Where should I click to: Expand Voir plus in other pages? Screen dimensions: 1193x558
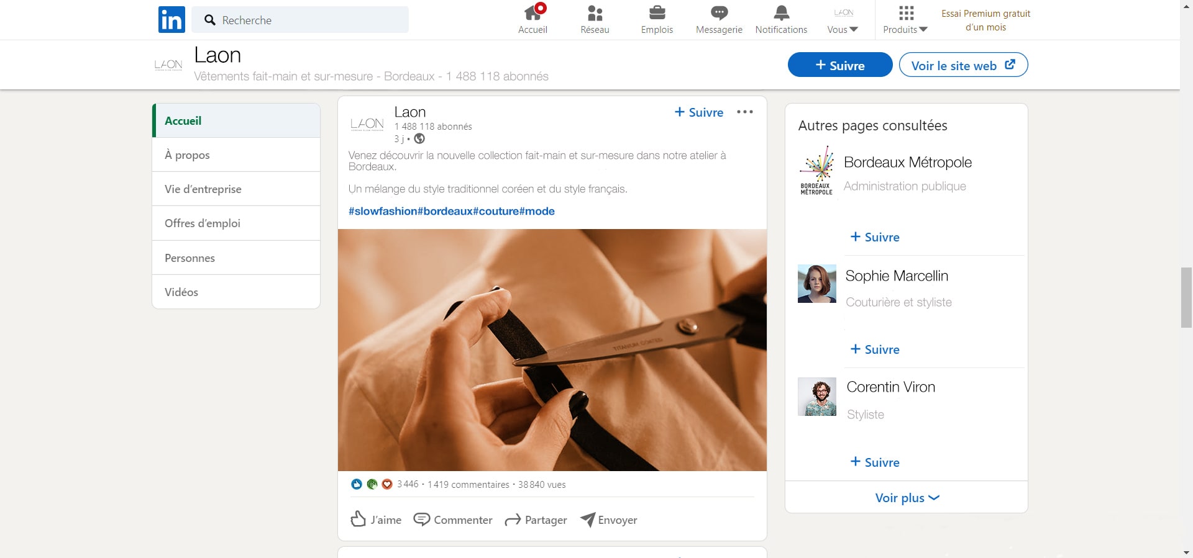[x=907, y=498]
